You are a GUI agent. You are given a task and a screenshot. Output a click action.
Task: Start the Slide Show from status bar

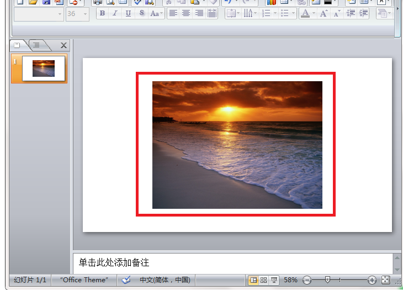[x=274, y=280]
